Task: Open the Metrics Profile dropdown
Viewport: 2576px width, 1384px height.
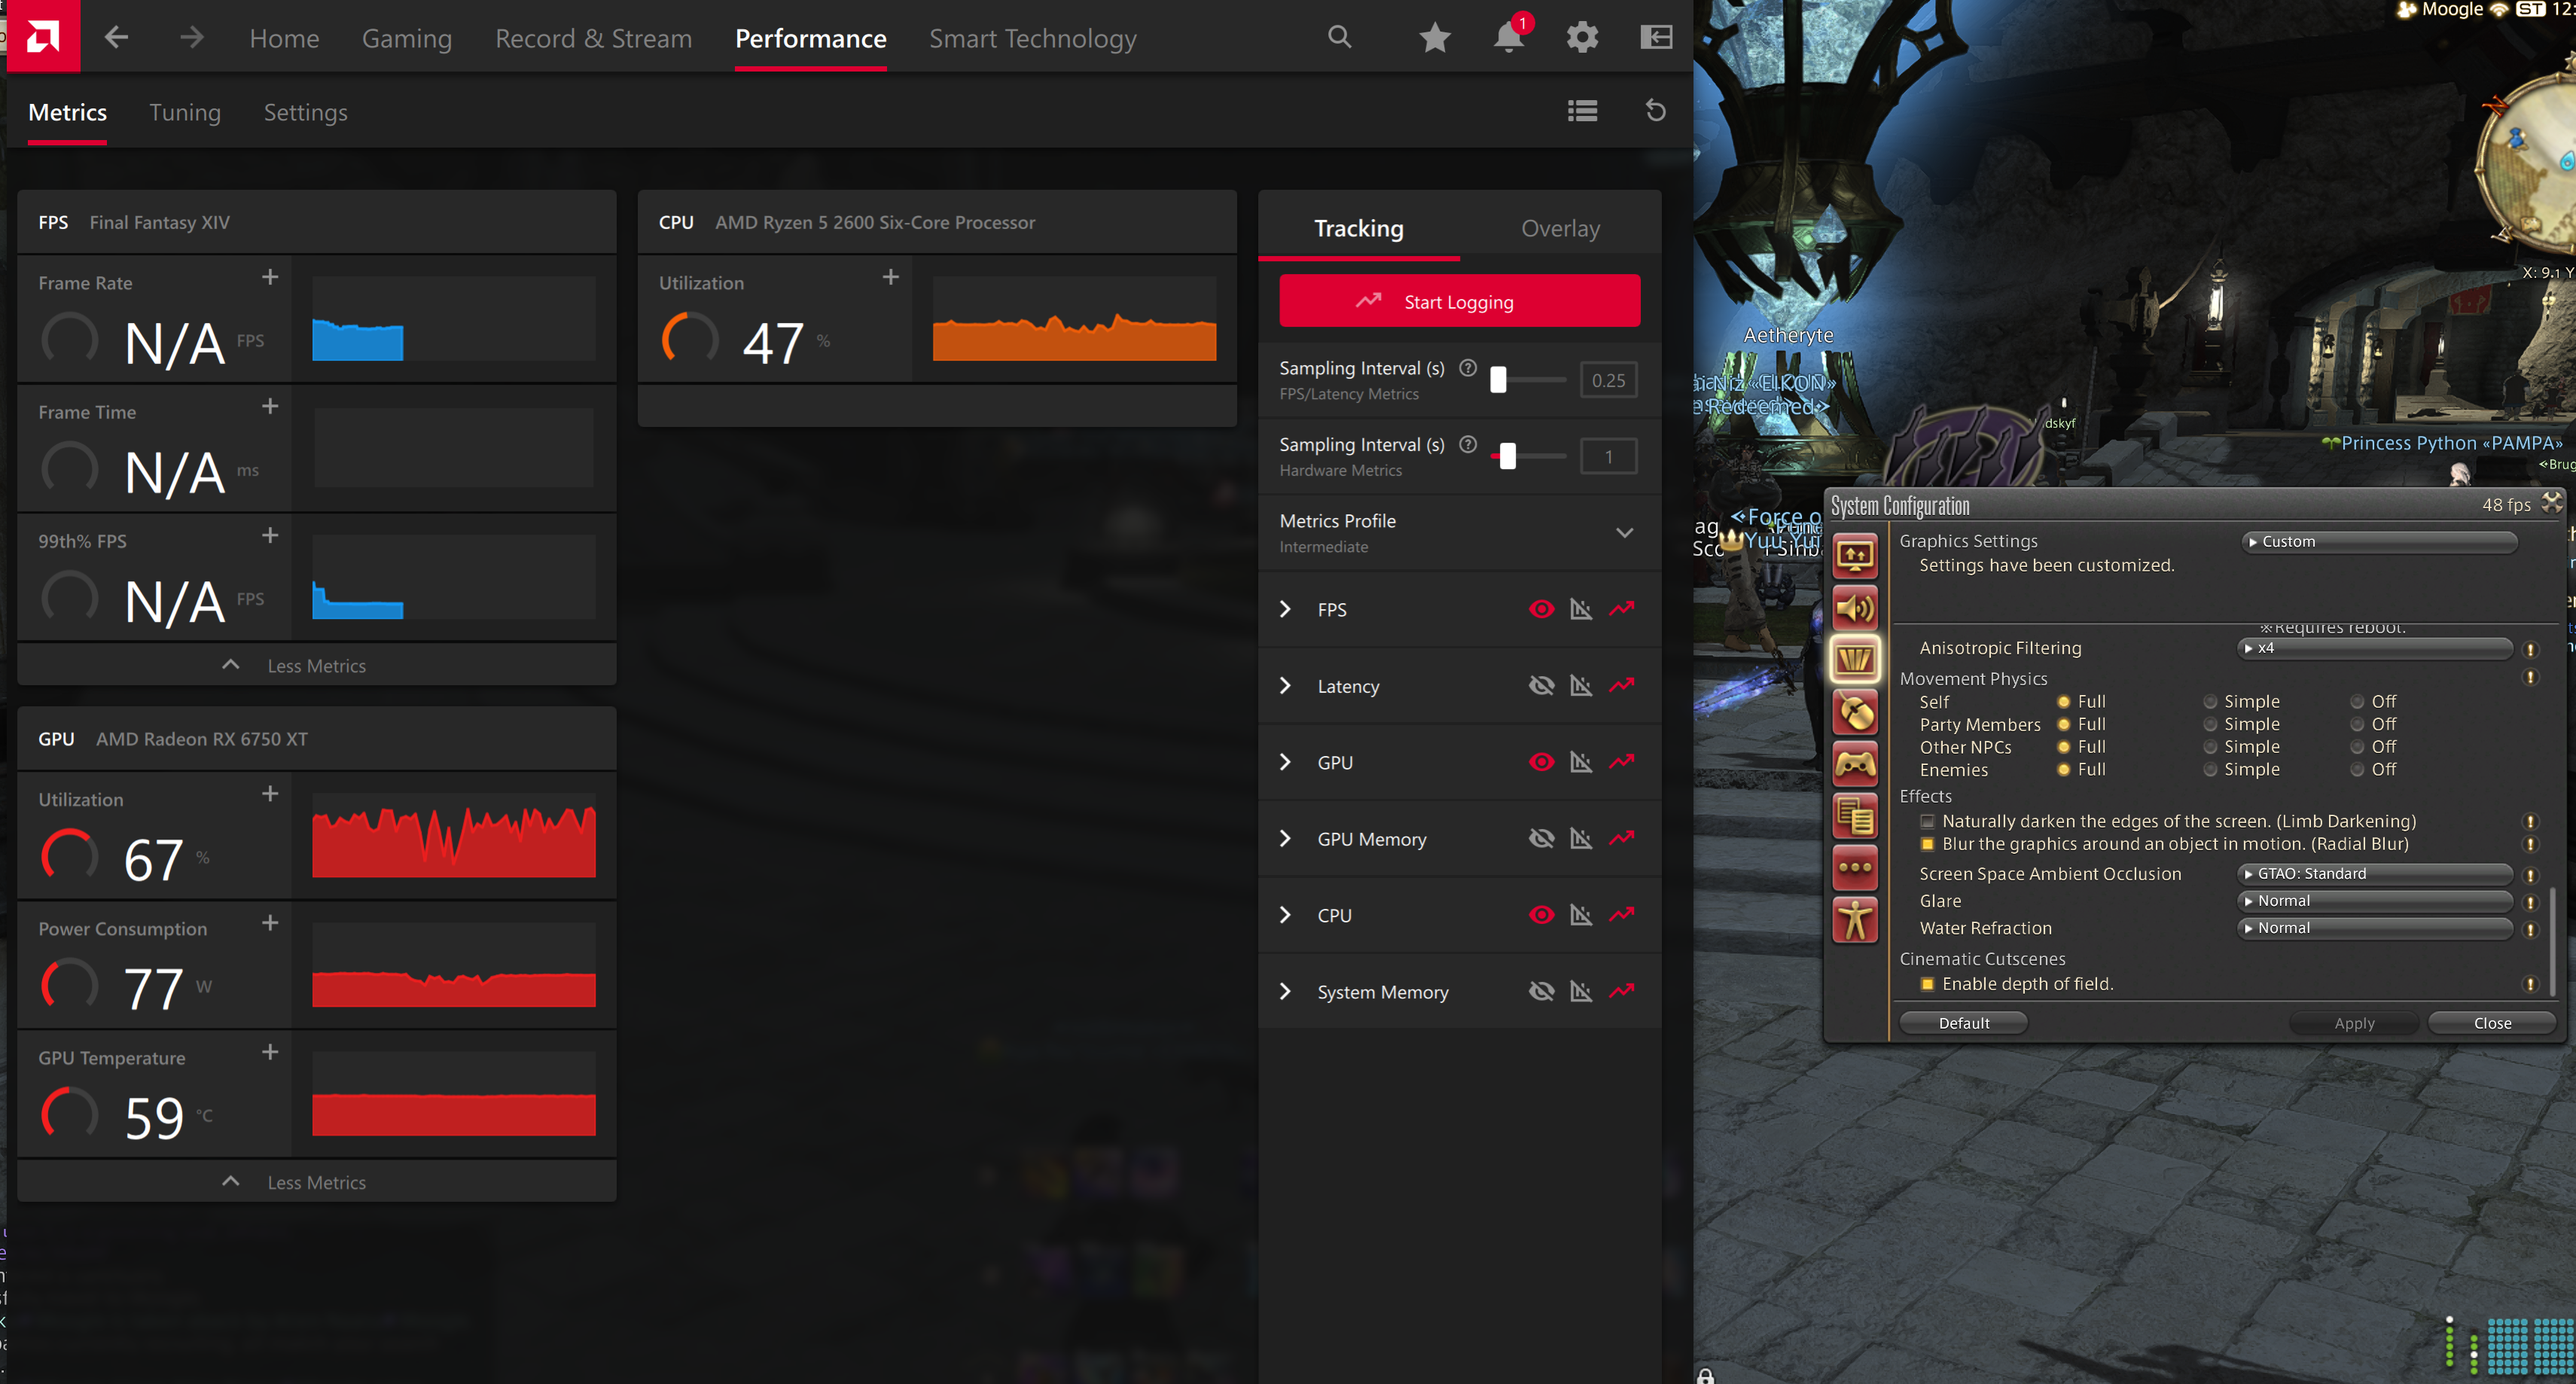Action: click(x=1624, y=533)
